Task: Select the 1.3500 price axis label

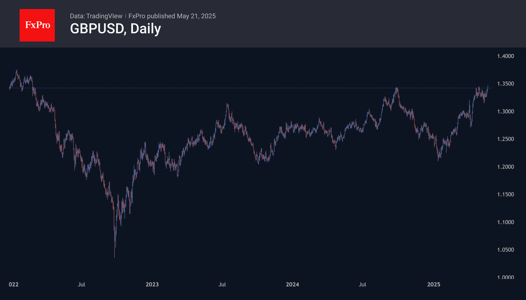Action: click(x=505, y=84)
